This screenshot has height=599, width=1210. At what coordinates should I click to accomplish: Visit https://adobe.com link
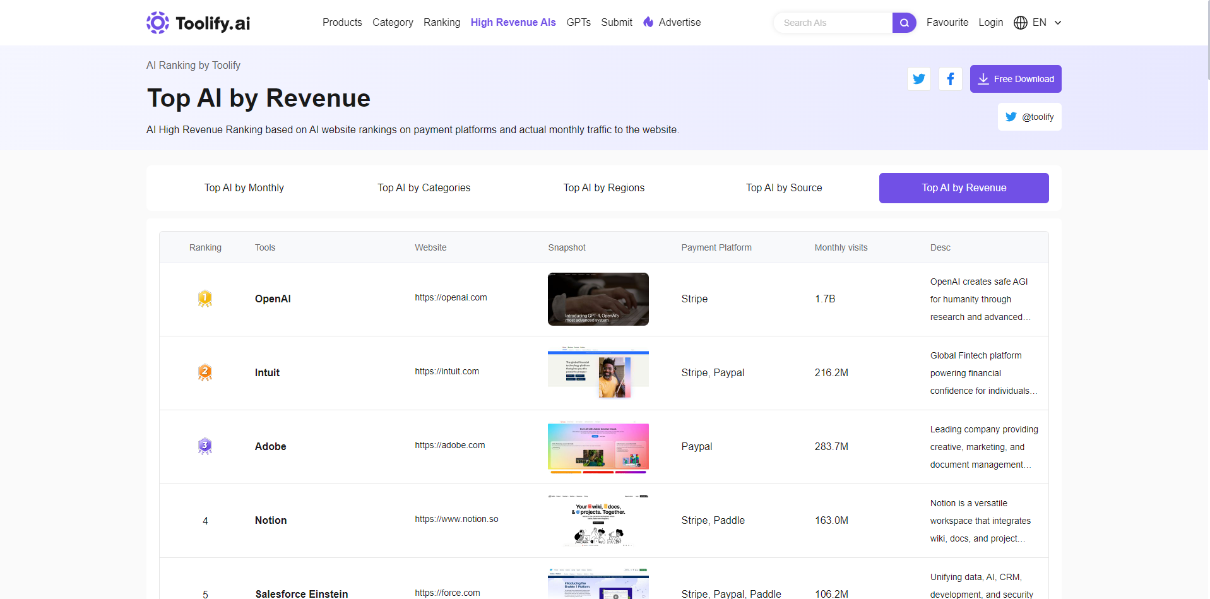pos(450,445)
